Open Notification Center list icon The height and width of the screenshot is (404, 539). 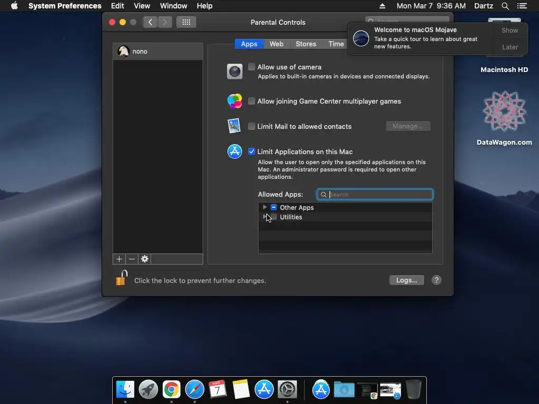522,6
